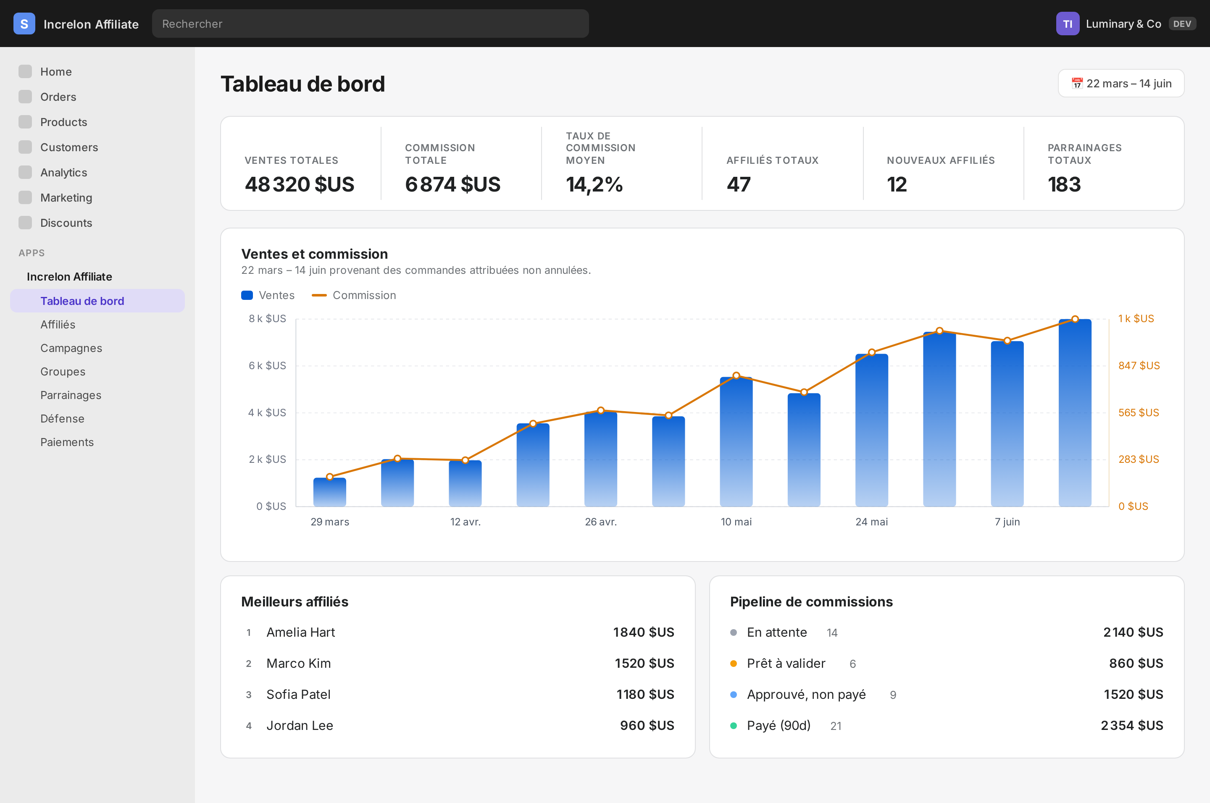Click the Ventes et commission chart title

[315, 254]
